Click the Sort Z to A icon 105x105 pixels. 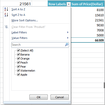pyautogui.click(x=6, y=15)
